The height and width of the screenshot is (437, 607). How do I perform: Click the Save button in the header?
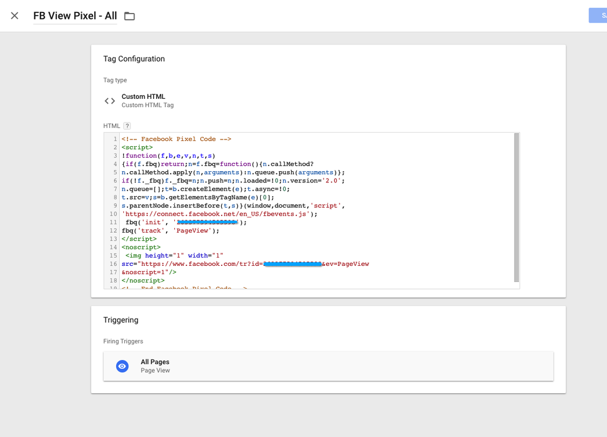coord(598,15)
